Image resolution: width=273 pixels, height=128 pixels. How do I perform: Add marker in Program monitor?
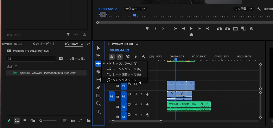click(x=147, y=29)
